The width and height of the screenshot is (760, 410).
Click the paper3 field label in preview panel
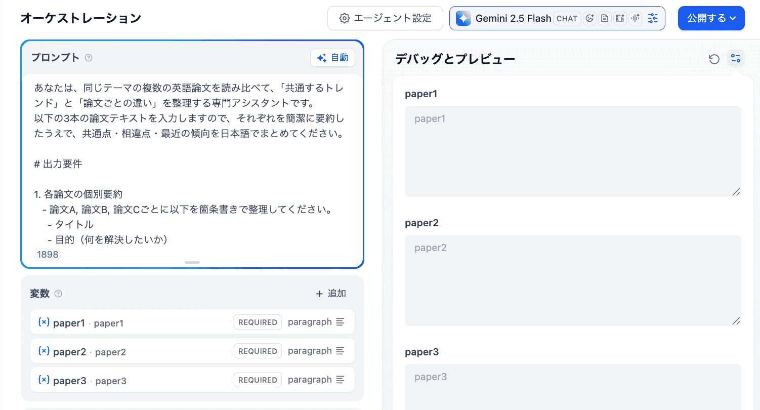coord(422,352)
